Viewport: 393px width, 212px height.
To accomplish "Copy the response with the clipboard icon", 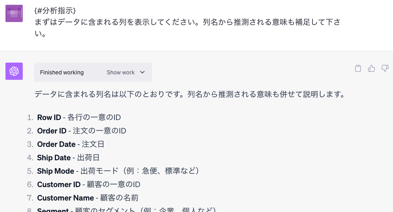I will point(358,68).
